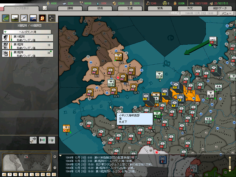
Task: Open the 生産 production tab
Action: [130, 8]
